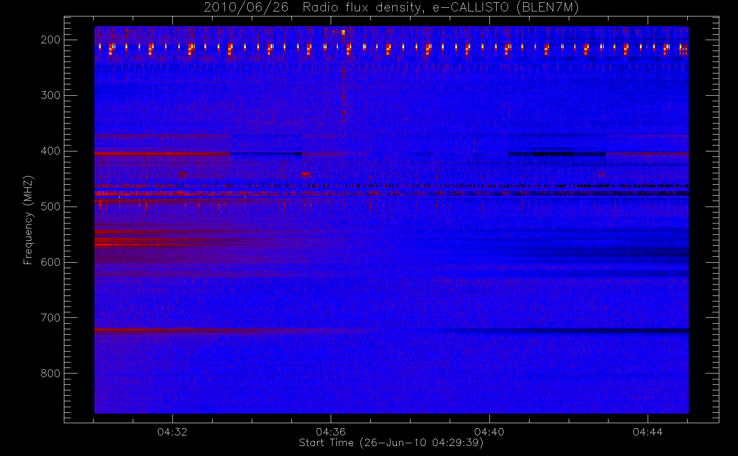
Task: Click the 04:36 time tick label
Action: click(331, 432)
